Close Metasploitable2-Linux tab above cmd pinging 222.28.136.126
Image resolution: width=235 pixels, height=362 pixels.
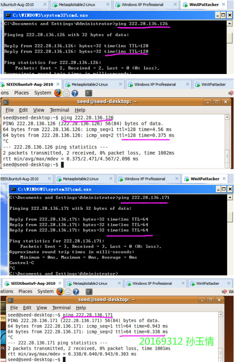[108, 4]
